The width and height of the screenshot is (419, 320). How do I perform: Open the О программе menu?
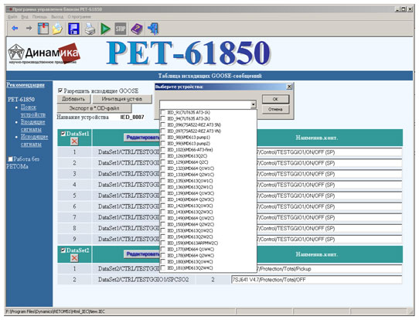[x=79, y=17]
